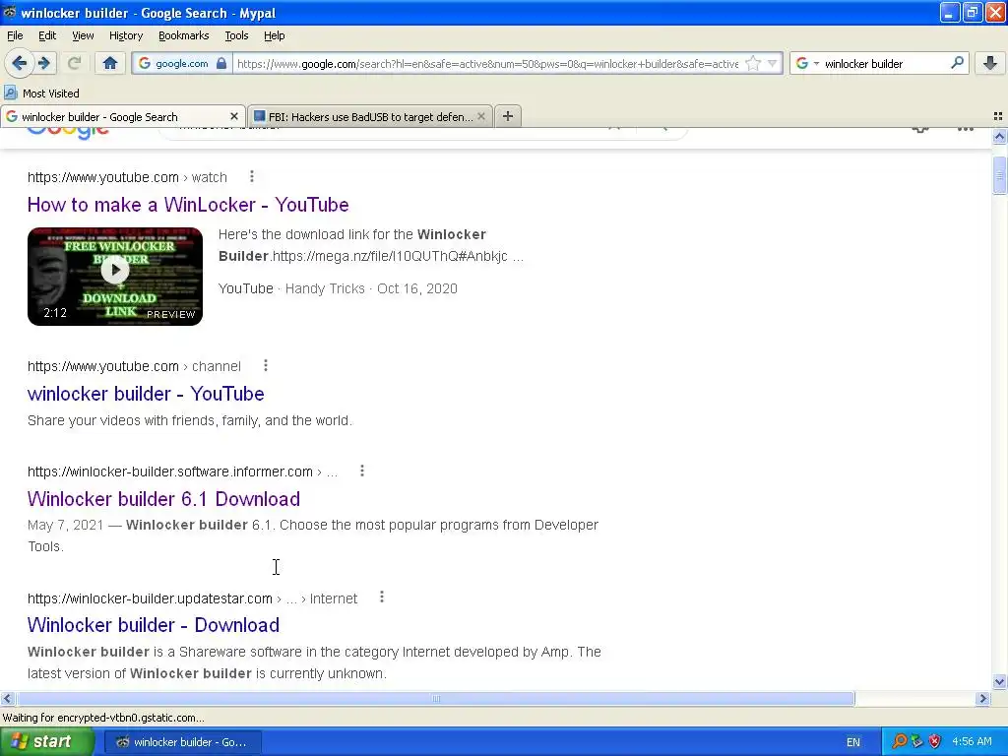Screen dimensions: 1008x756
Task: Select winlocker builder taskbar window button
Action: click(181, 742)
